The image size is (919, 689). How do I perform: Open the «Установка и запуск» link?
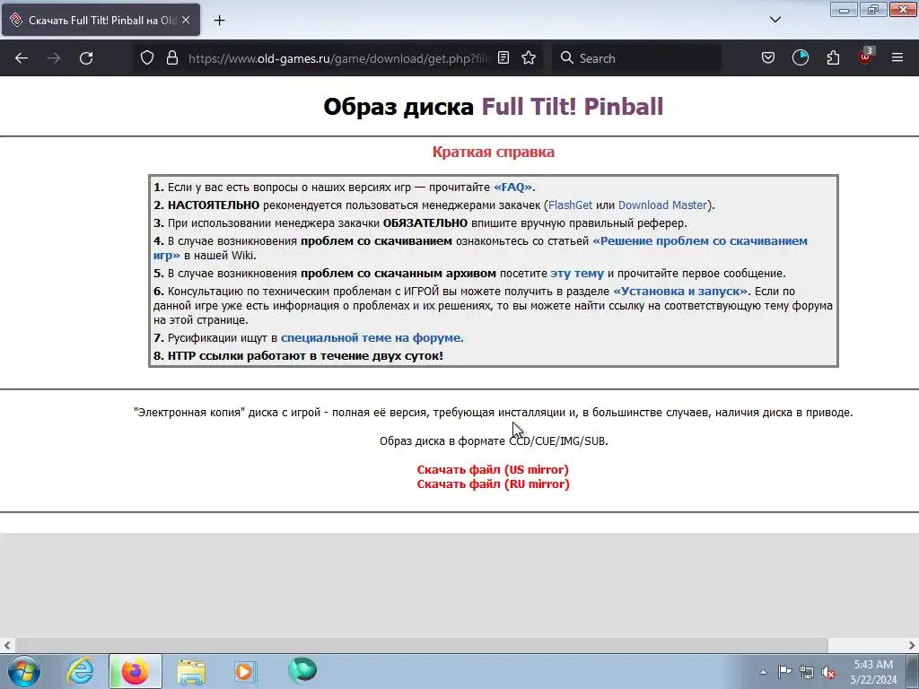coord(680,292)
